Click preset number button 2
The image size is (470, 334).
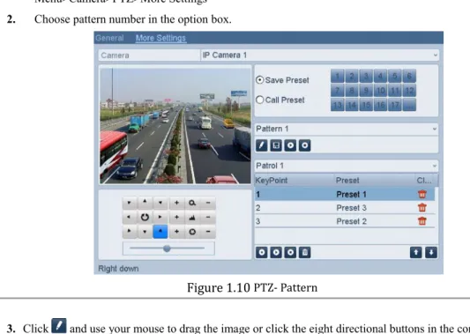pyautogui.click(x=352, y=76)
